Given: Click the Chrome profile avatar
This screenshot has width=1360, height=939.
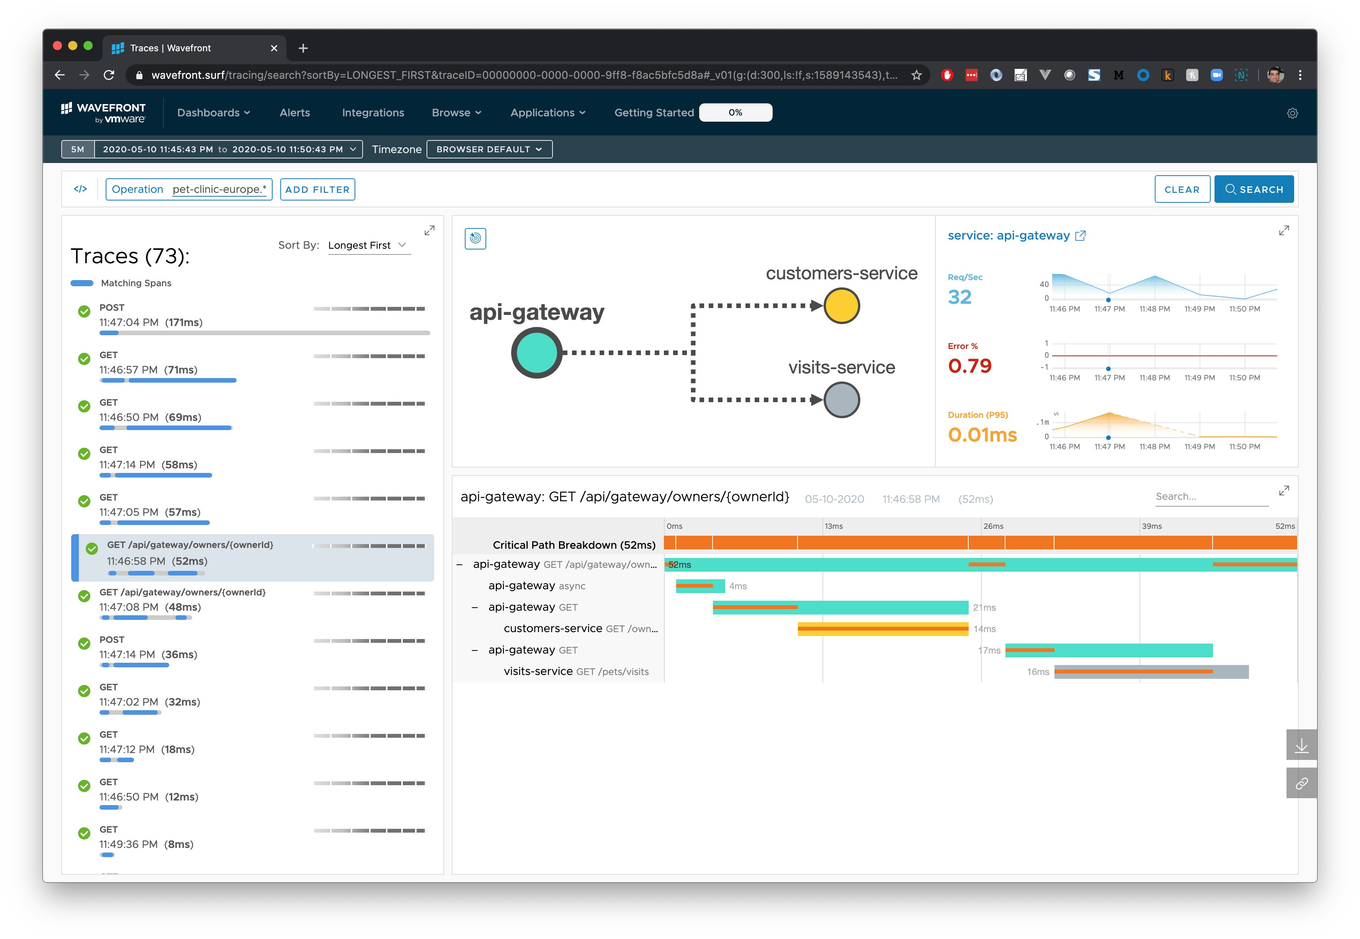Looking at the screenshot, I should [x=1275, y=75].
